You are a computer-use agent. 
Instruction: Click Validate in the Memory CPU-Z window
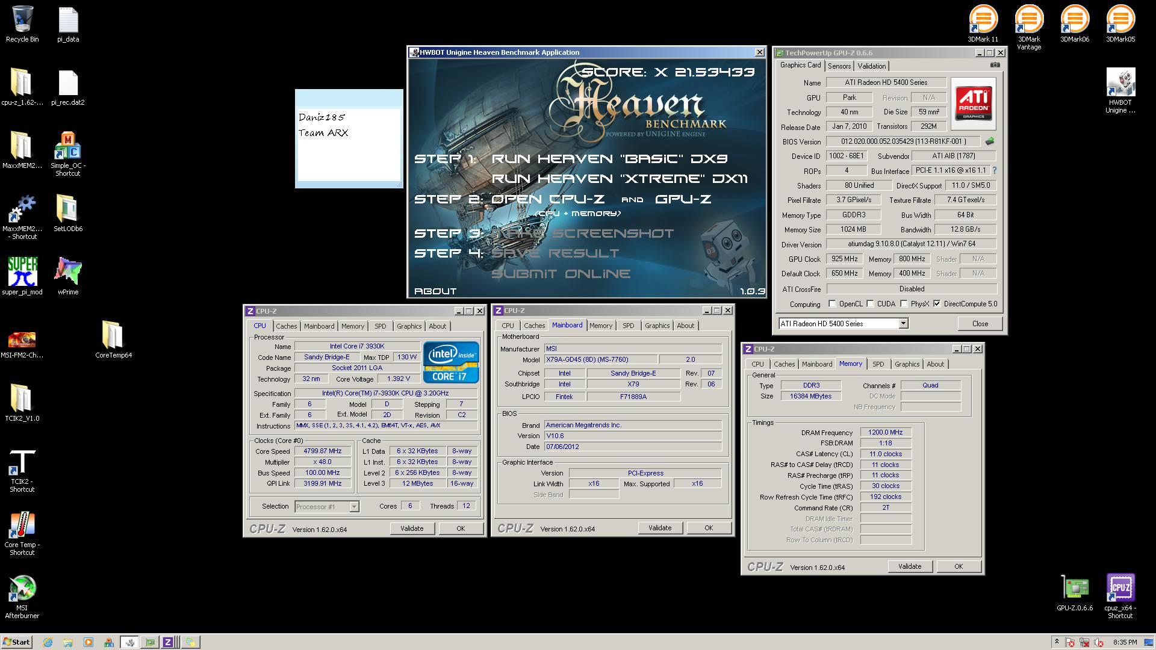coord(909,566)
